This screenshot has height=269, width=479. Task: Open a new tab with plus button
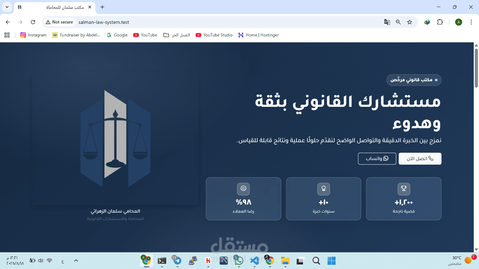click(x=102, y=7)
